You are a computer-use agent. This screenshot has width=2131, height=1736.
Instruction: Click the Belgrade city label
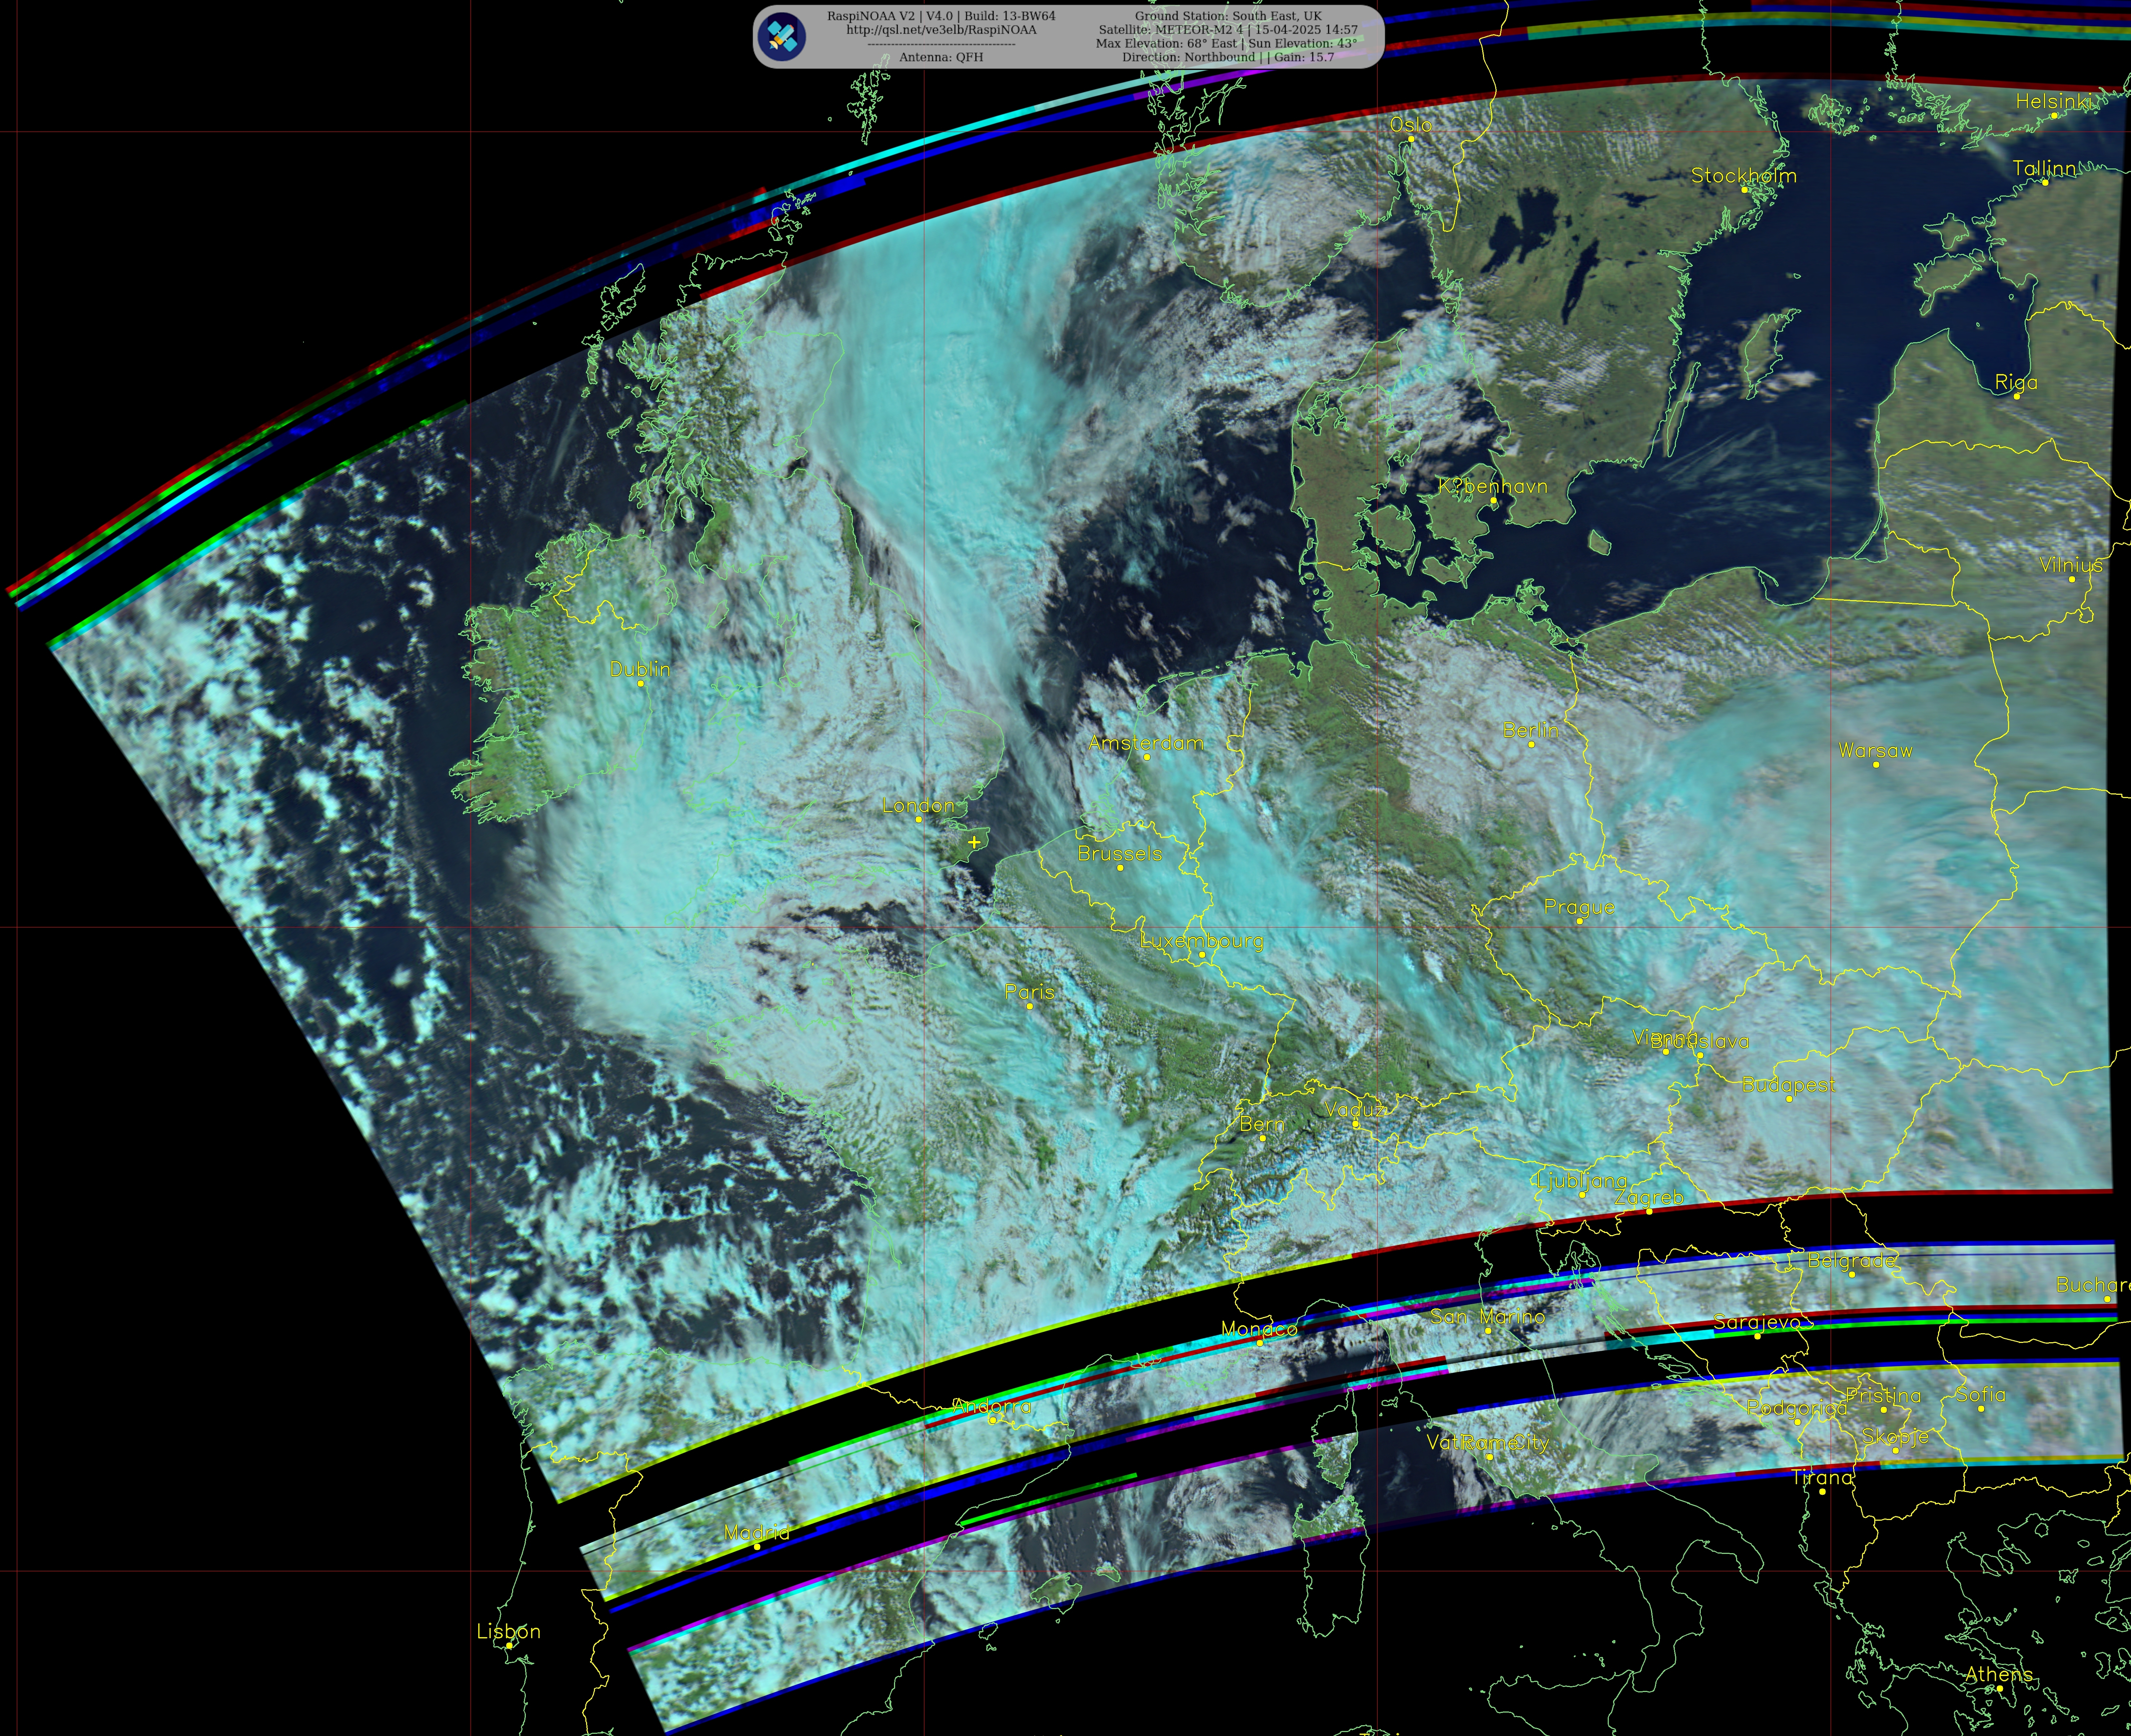(x=1851, y=1261)
